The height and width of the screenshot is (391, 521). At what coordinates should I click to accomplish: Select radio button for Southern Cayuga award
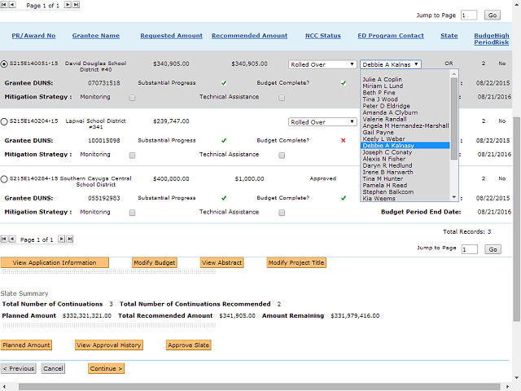(4, 179)
